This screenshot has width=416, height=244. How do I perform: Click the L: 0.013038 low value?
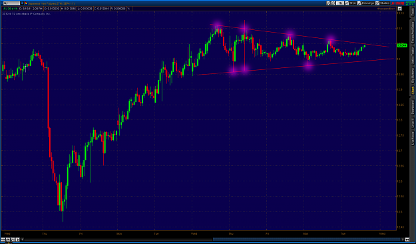85,9
